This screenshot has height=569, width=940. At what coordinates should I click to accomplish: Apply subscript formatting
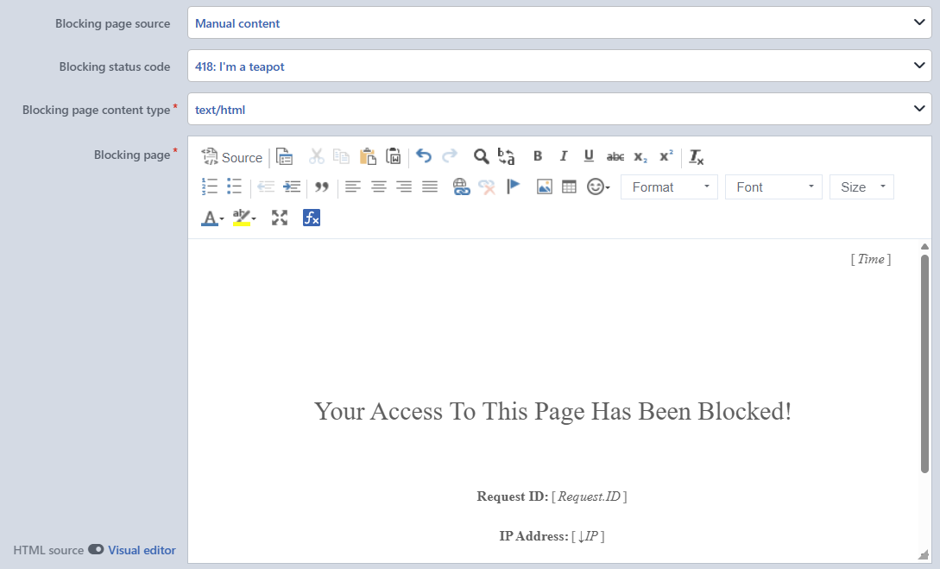click(x=640, y=156)
